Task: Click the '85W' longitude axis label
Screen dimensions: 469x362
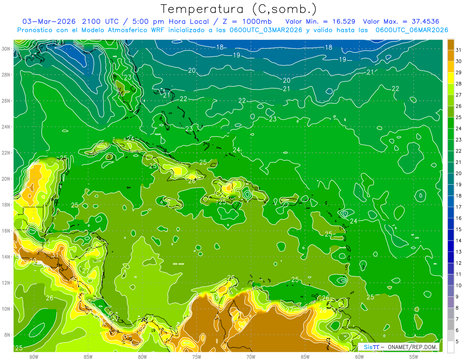Action: (x=88, y=357)
